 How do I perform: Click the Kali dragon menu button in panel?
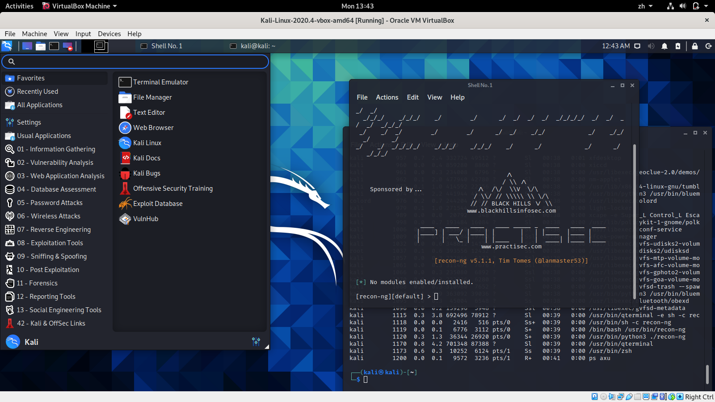(x=7, y=46)
